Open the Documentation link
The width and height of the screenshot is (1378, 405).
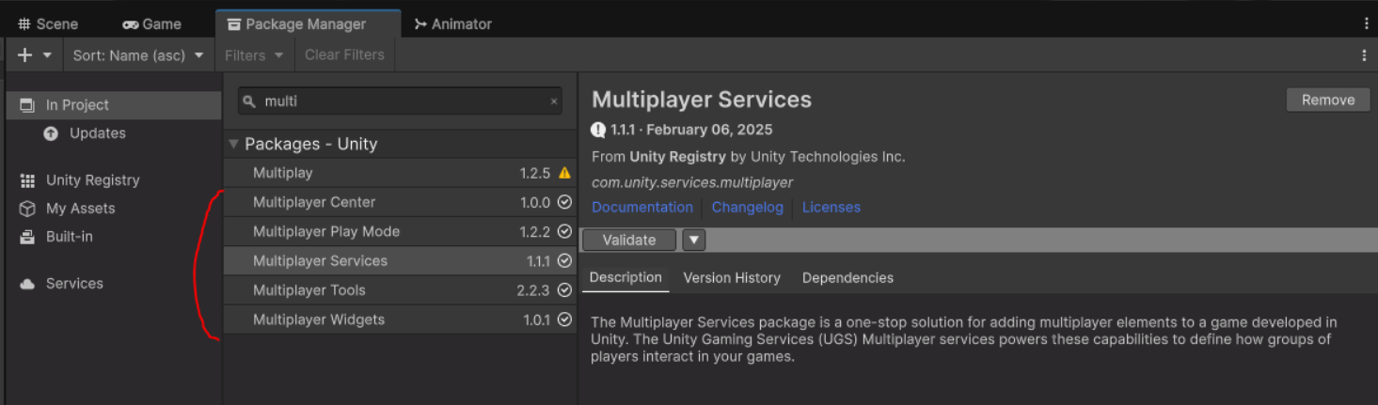click(642, 207)
